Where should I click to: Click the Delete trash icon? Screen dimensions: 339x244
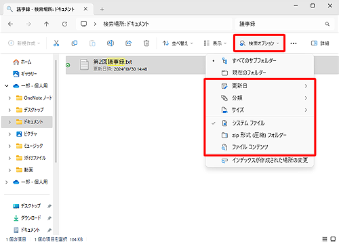tap(146, 43)
